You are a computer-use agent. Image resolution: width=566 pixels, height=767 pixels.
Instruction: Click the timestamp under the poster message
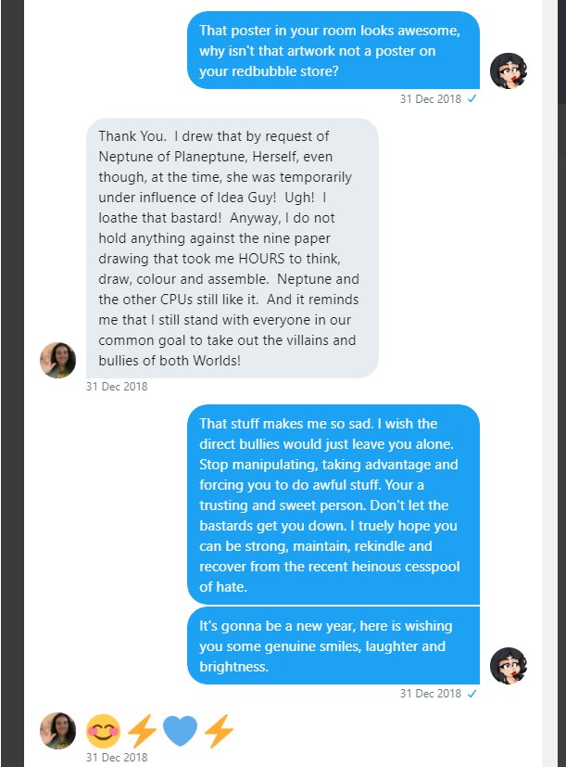tap(431, 98)
